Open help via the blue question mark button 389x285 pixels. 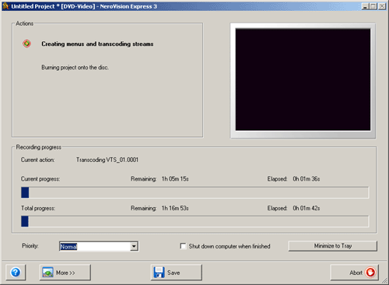[x=16, y=273]
